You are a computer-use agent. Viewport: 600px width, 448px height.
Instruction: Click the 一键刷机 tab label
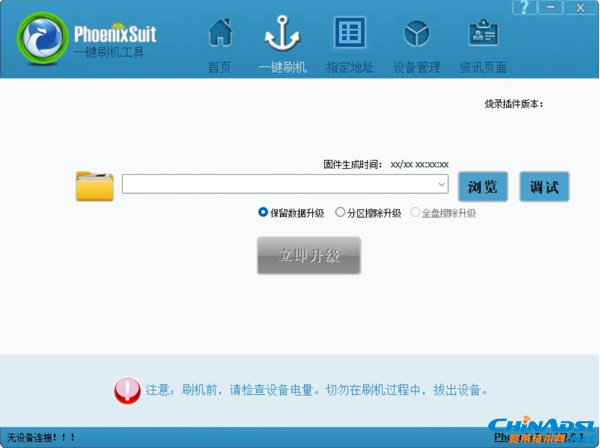click(x=283, y=67)
